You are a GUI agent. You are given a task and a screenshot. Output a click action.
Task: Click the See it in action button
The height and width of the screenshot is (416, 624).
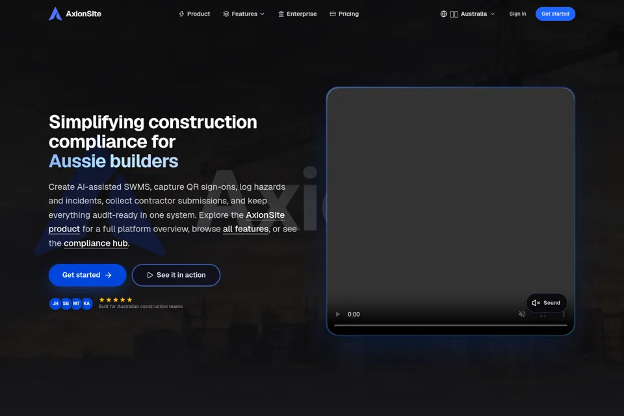click(x=176, y=275)
